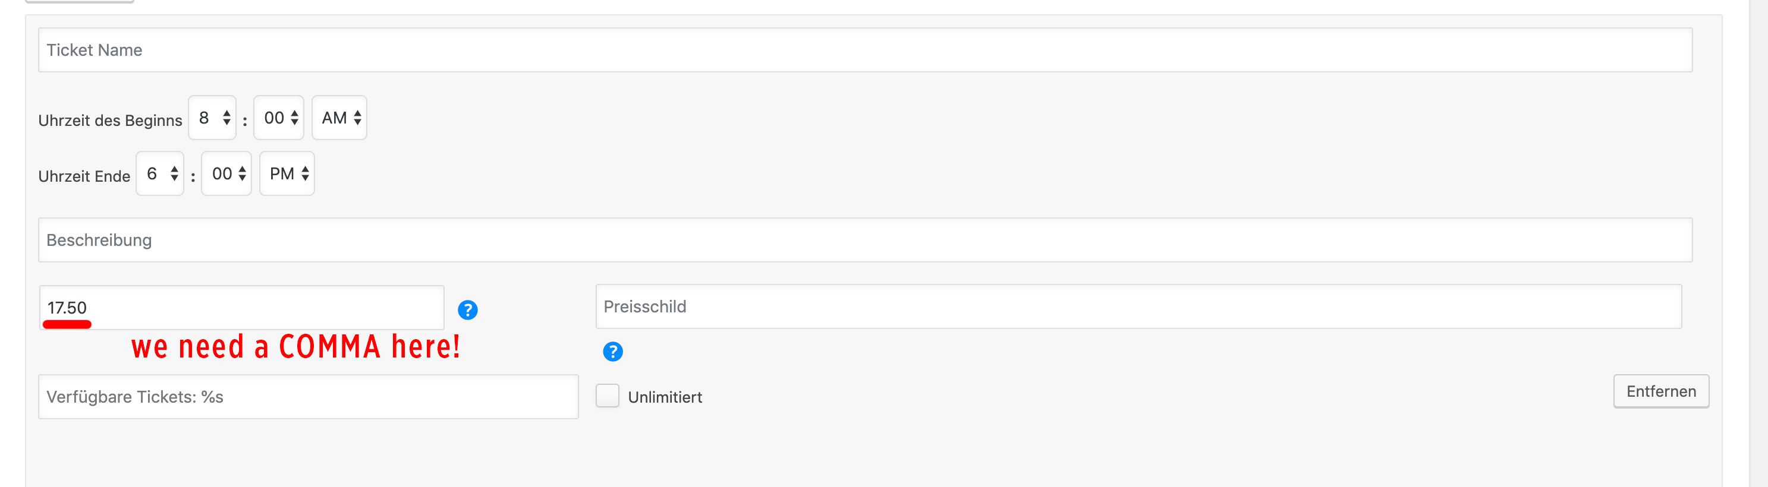
Task: Click into the Beschreibung text field
Action: (865, 240)
